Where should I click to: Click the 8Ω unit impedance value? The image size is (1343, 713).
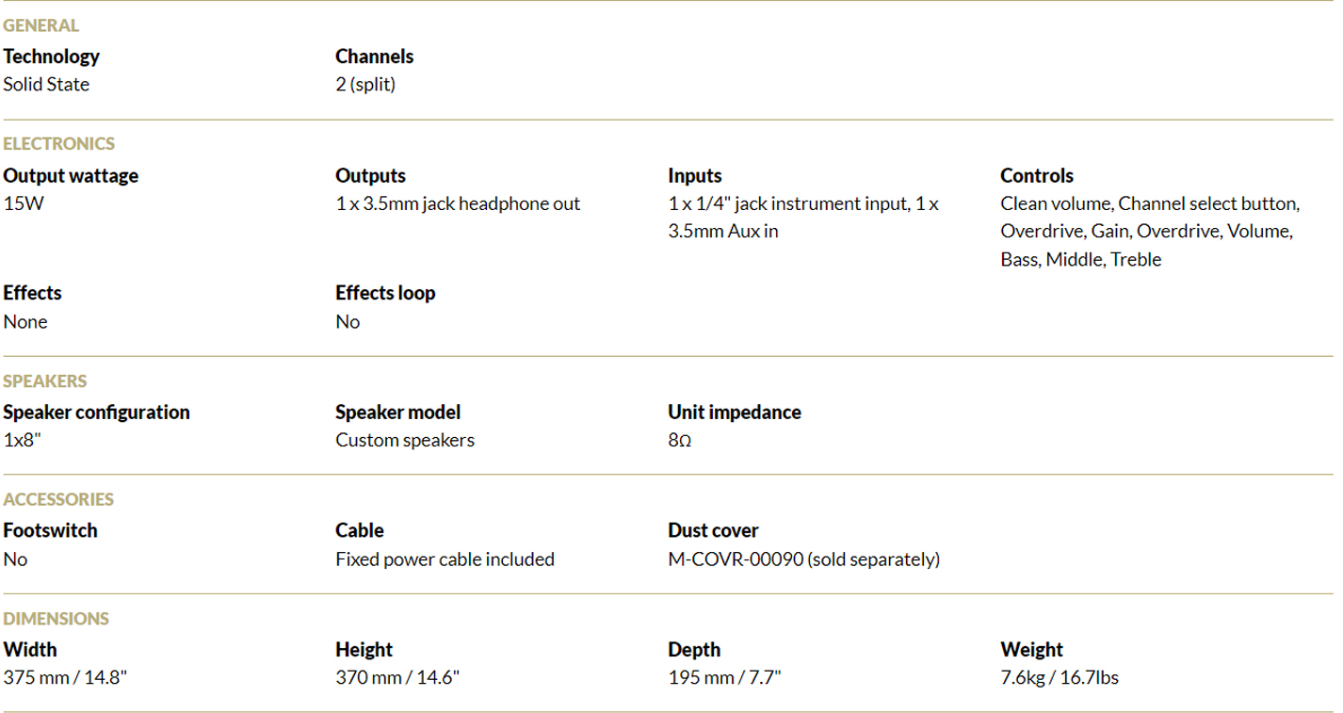680,440
